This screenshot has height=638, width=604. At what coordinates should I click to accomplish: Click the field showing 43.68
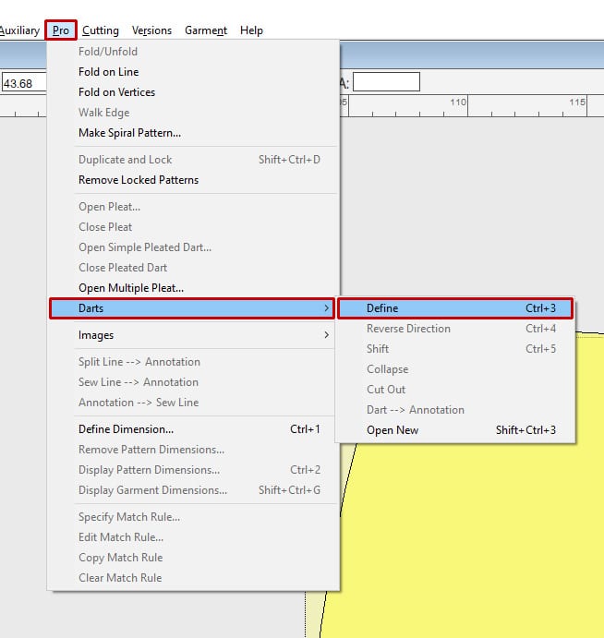click(24, 83)
